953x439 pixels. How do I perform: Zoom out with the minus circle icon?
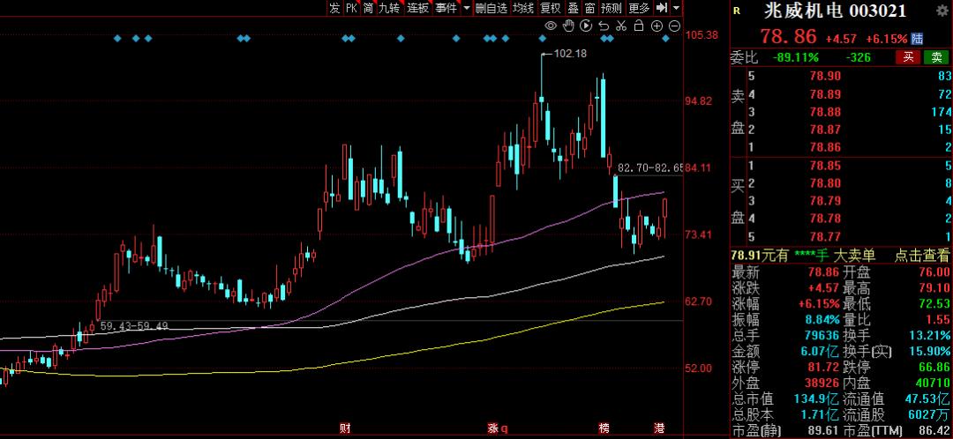tap(674, 26)
